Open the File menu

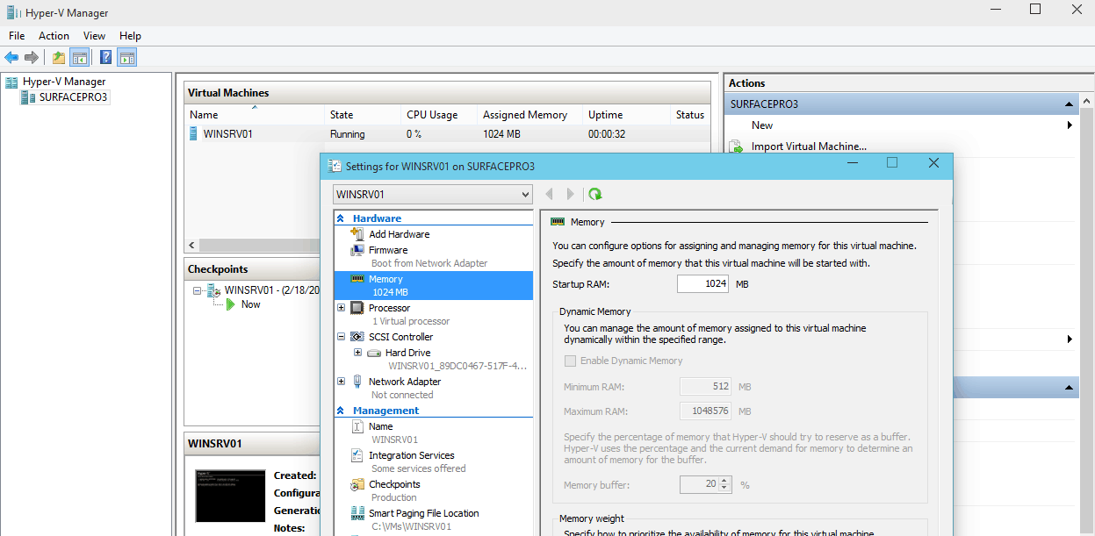17,36
